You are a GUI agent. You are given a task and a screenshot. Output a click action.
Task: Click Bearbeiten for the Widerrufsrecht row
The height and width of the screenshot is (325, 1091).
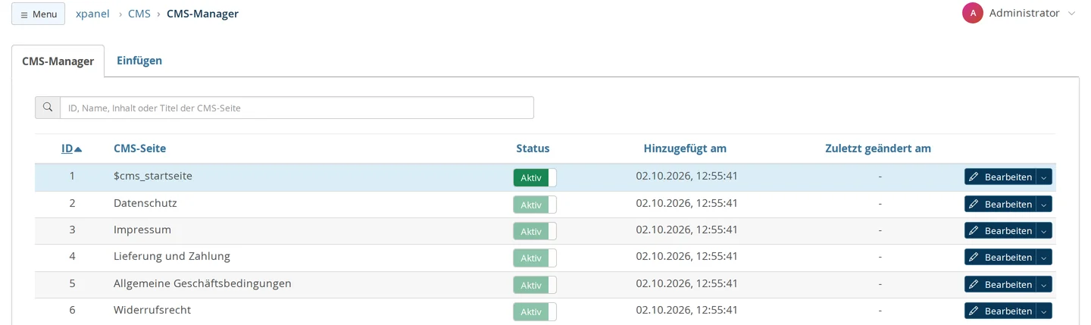tap(999, 311)
